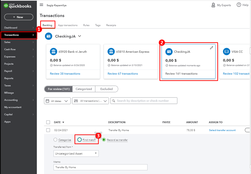The height and width of the screenshot is (174, 251).
Task: Open Projects in the sidebar
Action: tap(9, 64)
